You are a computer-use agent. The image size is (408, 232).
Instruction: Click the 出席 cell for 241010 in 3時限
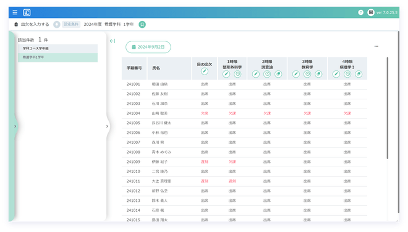pos(307,172)
